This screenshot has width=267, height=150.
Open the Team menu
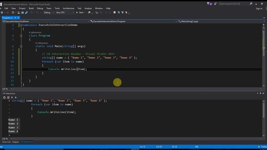point(49,8)
